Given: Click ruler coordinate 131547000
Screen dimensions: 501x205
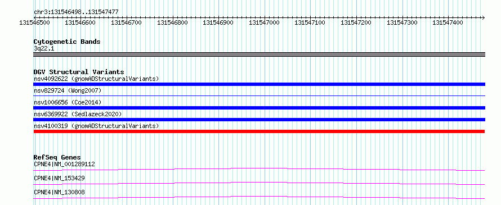Looking at the screenshot, I should (x=264, y=22).
